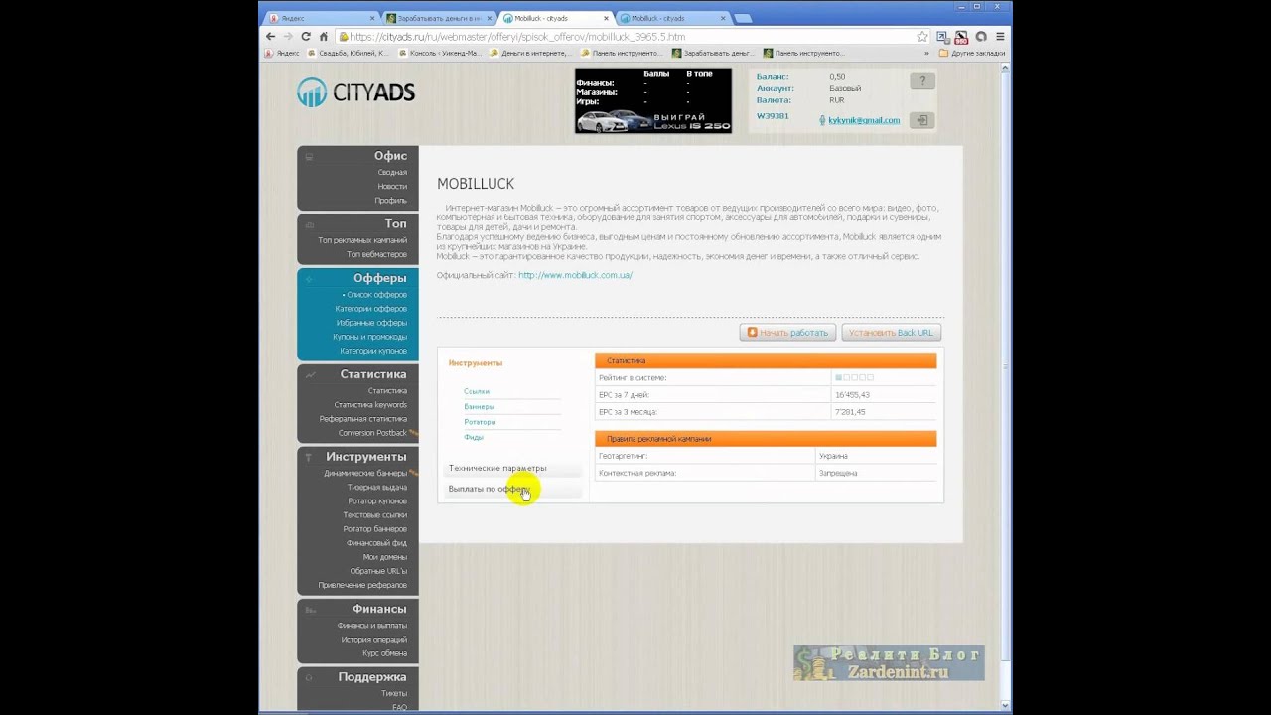This screenshot has width=1271, height=715.
Task: Open the browser home page
Action: pyautogui.click(x=324, y=36)
